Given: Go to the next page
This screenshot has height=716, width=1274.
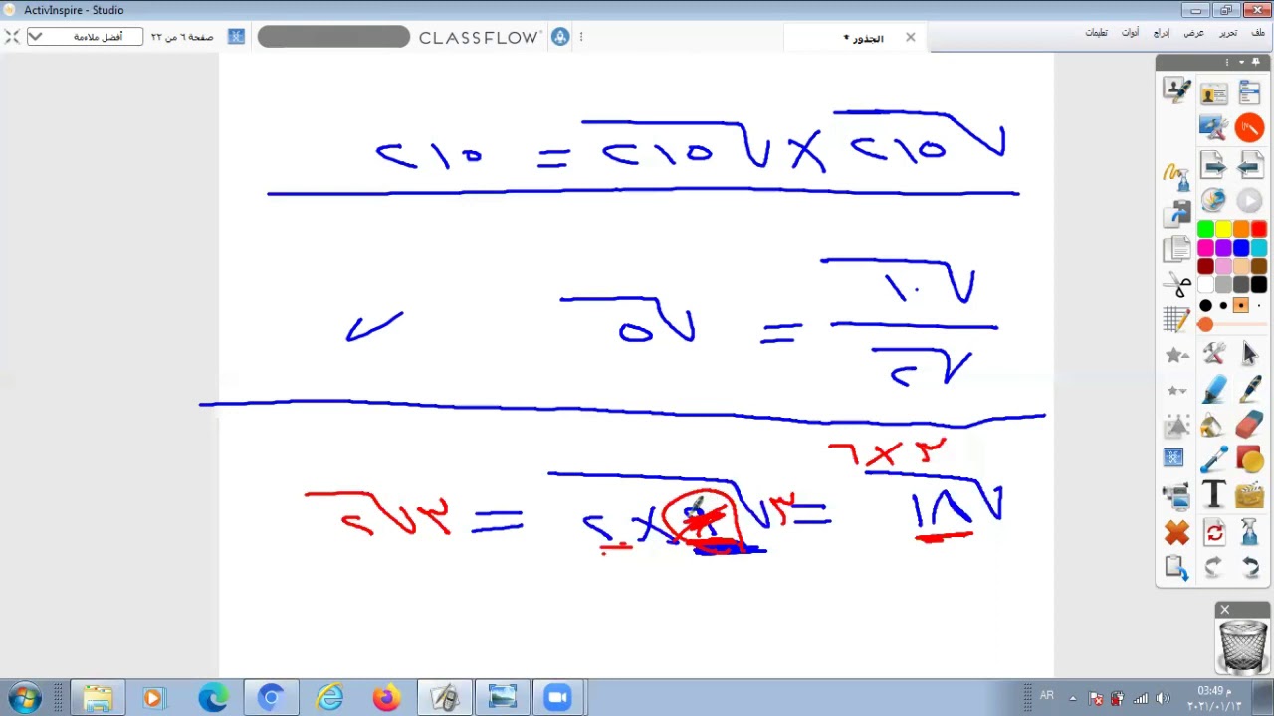Looking at the screenshot, I should (1213, 164).
